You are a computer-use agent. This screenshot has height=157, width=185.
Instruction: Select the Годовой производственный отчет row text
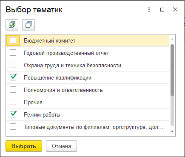point(66,53)
